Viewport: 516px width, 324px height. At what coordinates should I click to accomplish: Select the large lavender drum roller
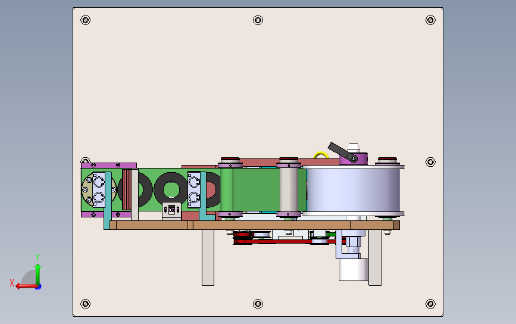pos(353,191)
